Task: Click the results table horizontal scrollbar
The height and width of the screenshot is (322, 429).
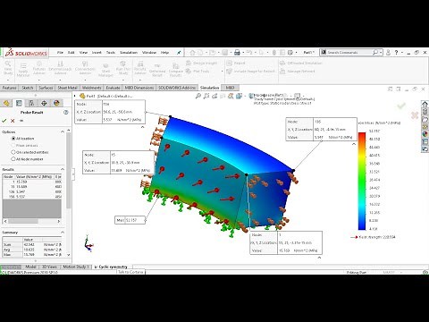Action: [23, 221]
